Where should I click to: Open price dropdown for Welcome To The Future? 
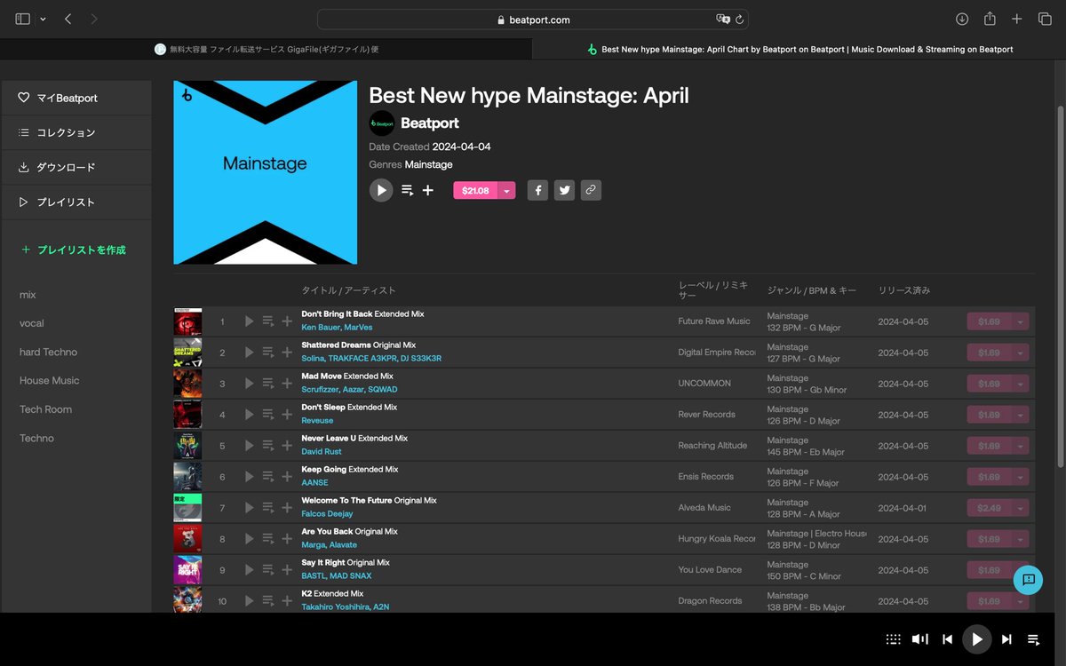[1020, 508]
